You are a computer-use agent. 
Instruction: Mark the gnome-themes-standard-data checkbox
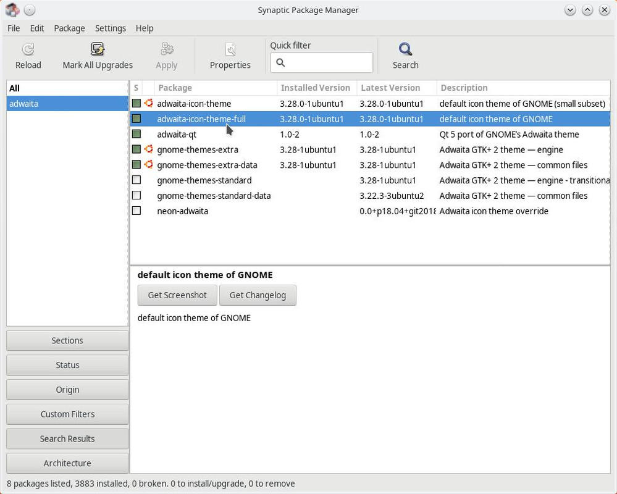[136, 195]
